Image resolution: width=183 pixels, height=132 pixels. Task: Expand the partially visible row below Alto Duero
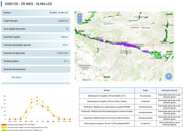[x=36, y=84]
